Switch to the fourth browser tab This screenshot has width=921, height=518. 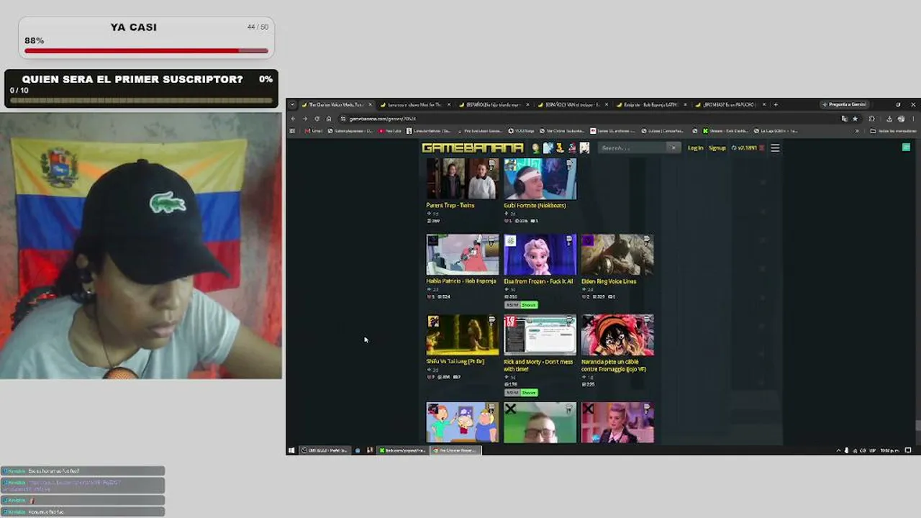[x=571, y=104]
